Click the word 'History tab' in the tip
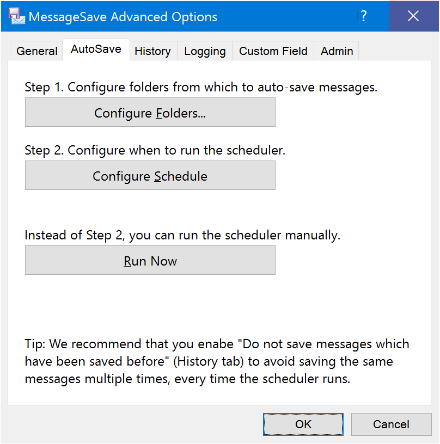 click(208, 362)
